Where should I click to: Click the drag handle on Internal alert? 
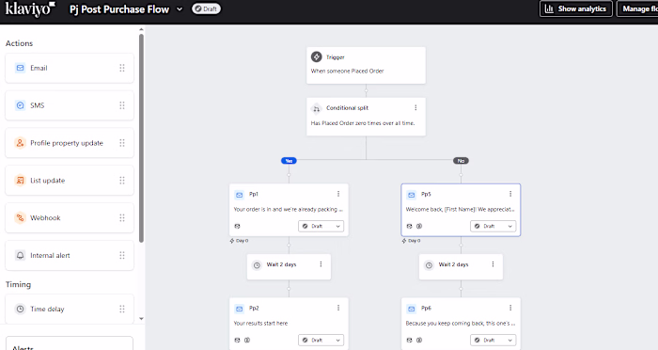[x=122, y=255]
